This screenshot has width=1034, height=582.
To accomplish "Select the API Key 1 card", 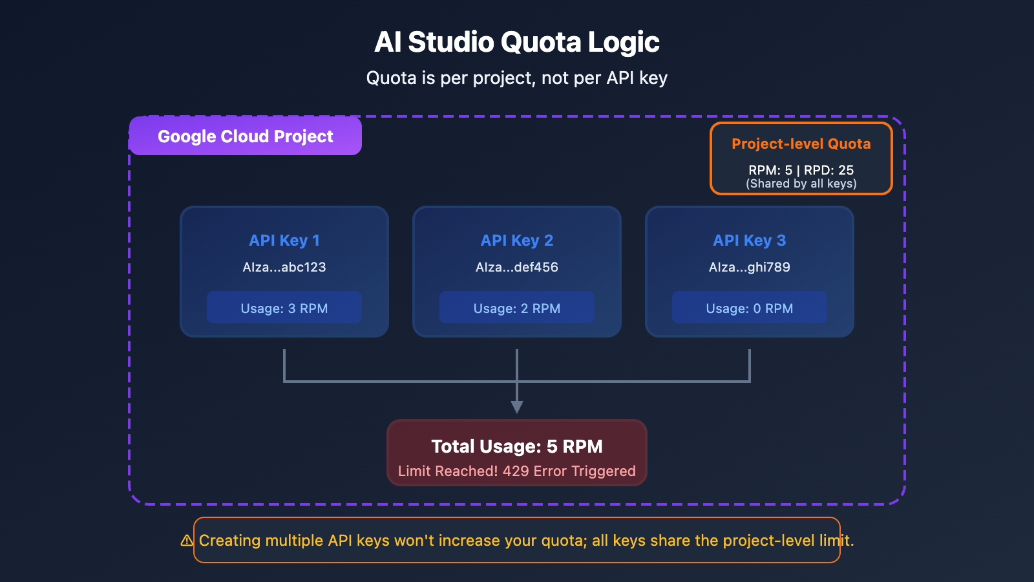I will 284,272.
